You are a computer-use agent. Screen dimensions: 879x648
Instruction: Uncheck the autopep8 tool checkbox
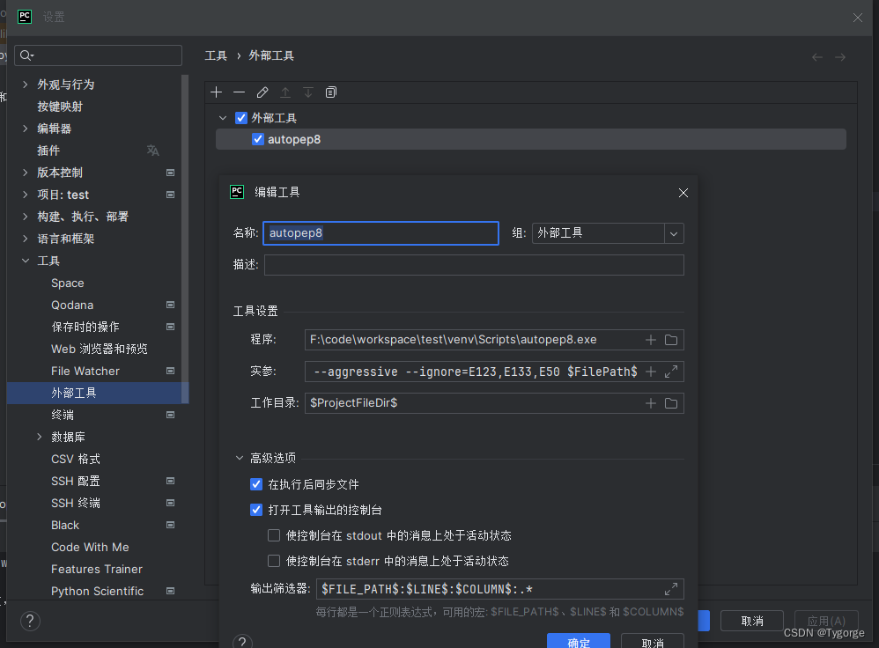(x=258, y=138)
